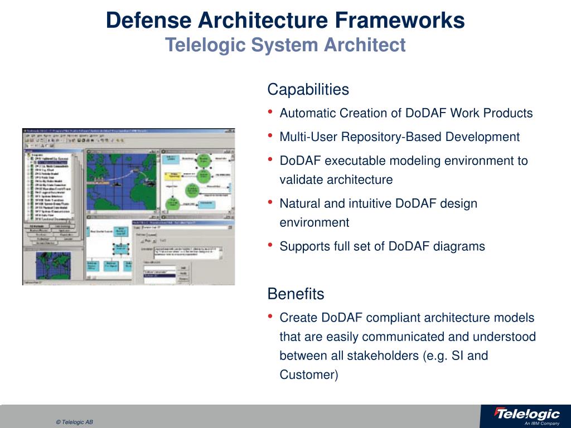This screenshot has width=571, height=428.
Task: Click the selected cyan box with resize handles
Action: pyautogui.click(x=121, y=249)
